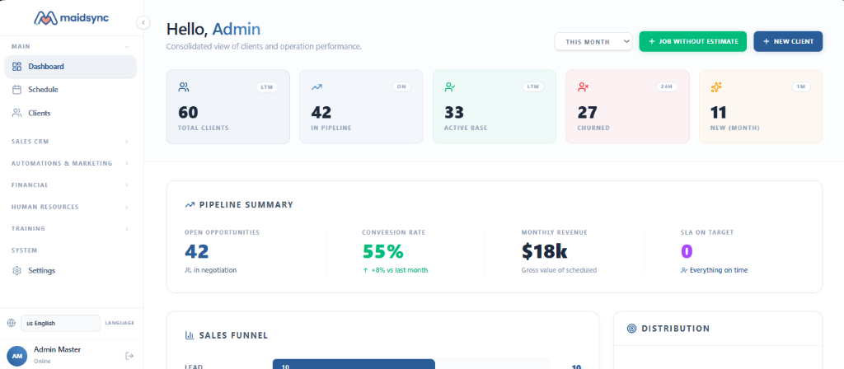The width and height of the screenshot is (844, 369).
Task: Click the Gross value of scheduled text
Action: coord(559,270)
